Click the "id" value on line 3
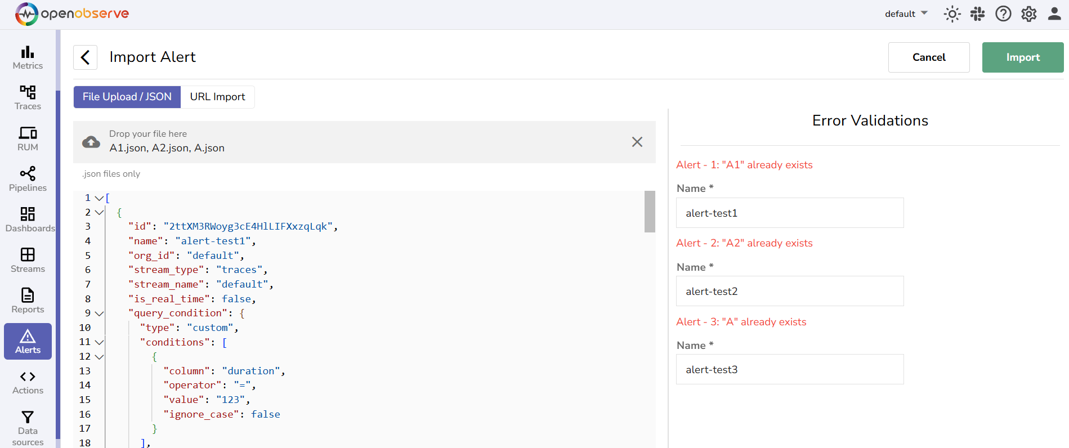This screenshot has width=1069, height=448. 248,226
